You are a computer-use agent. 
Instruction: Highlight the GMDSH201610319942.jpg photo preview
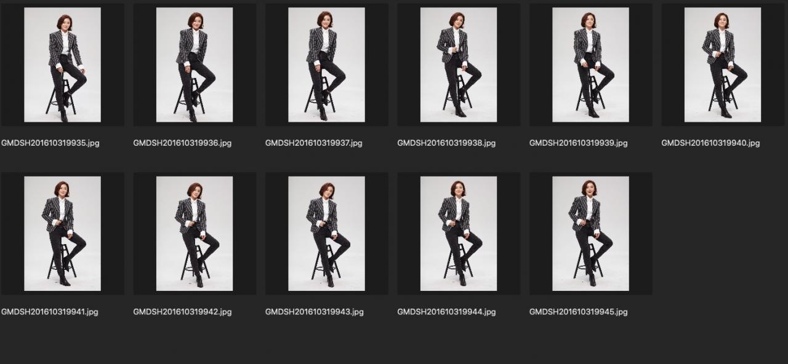tap(195, 234)
